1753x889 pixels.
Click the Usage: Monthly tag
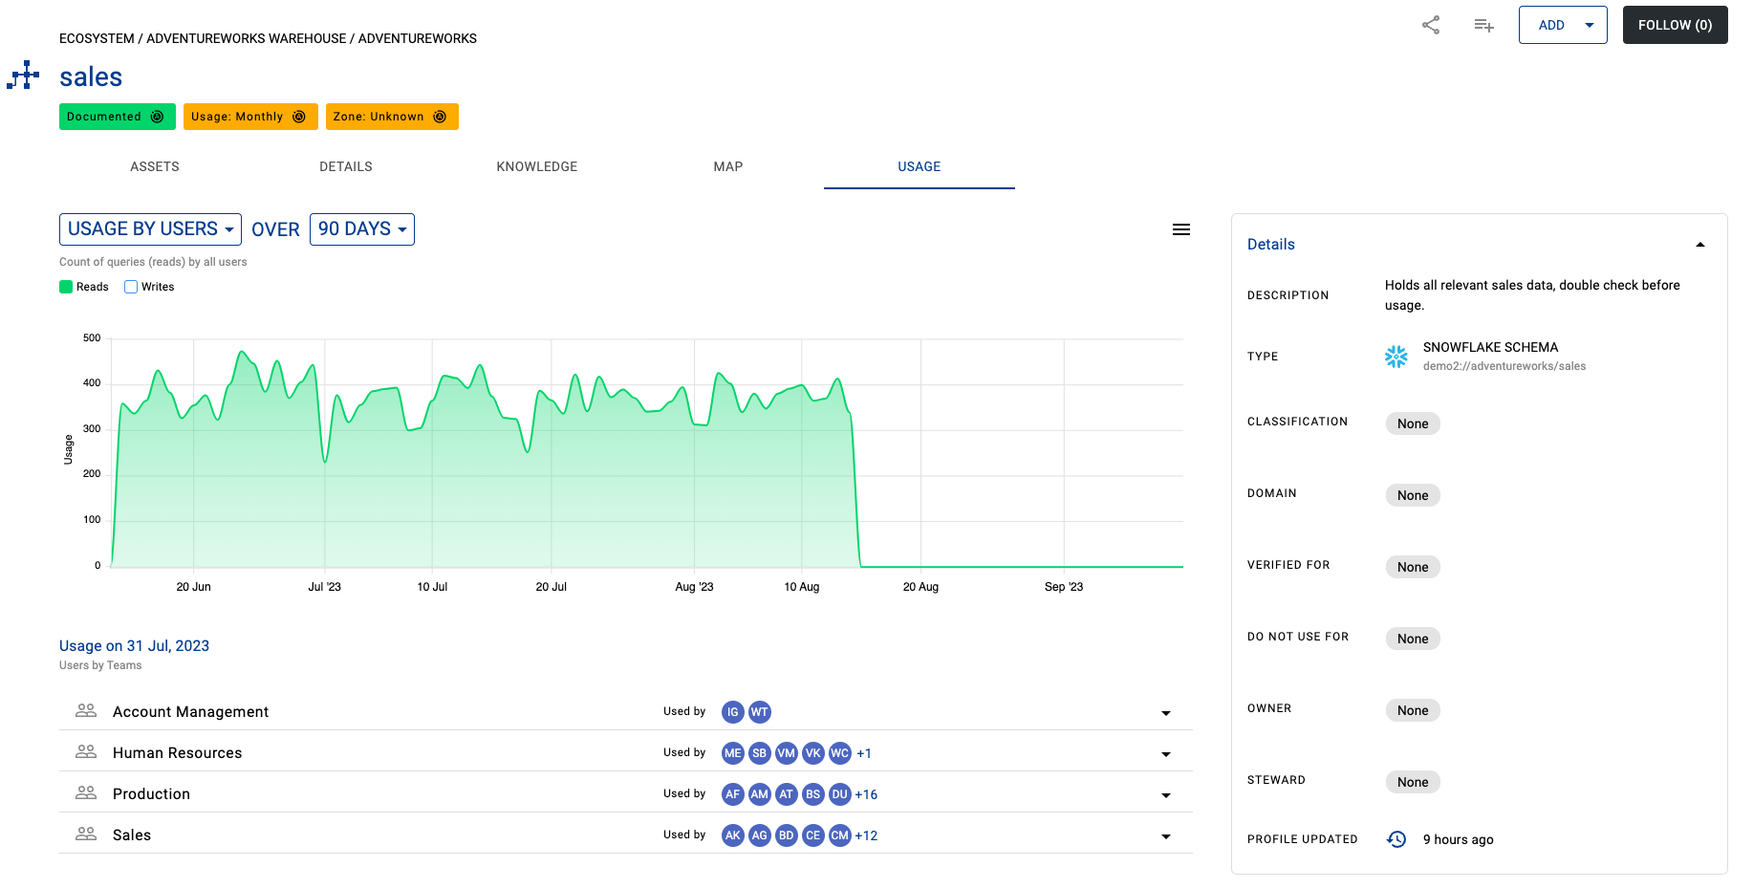coord(249,117)
